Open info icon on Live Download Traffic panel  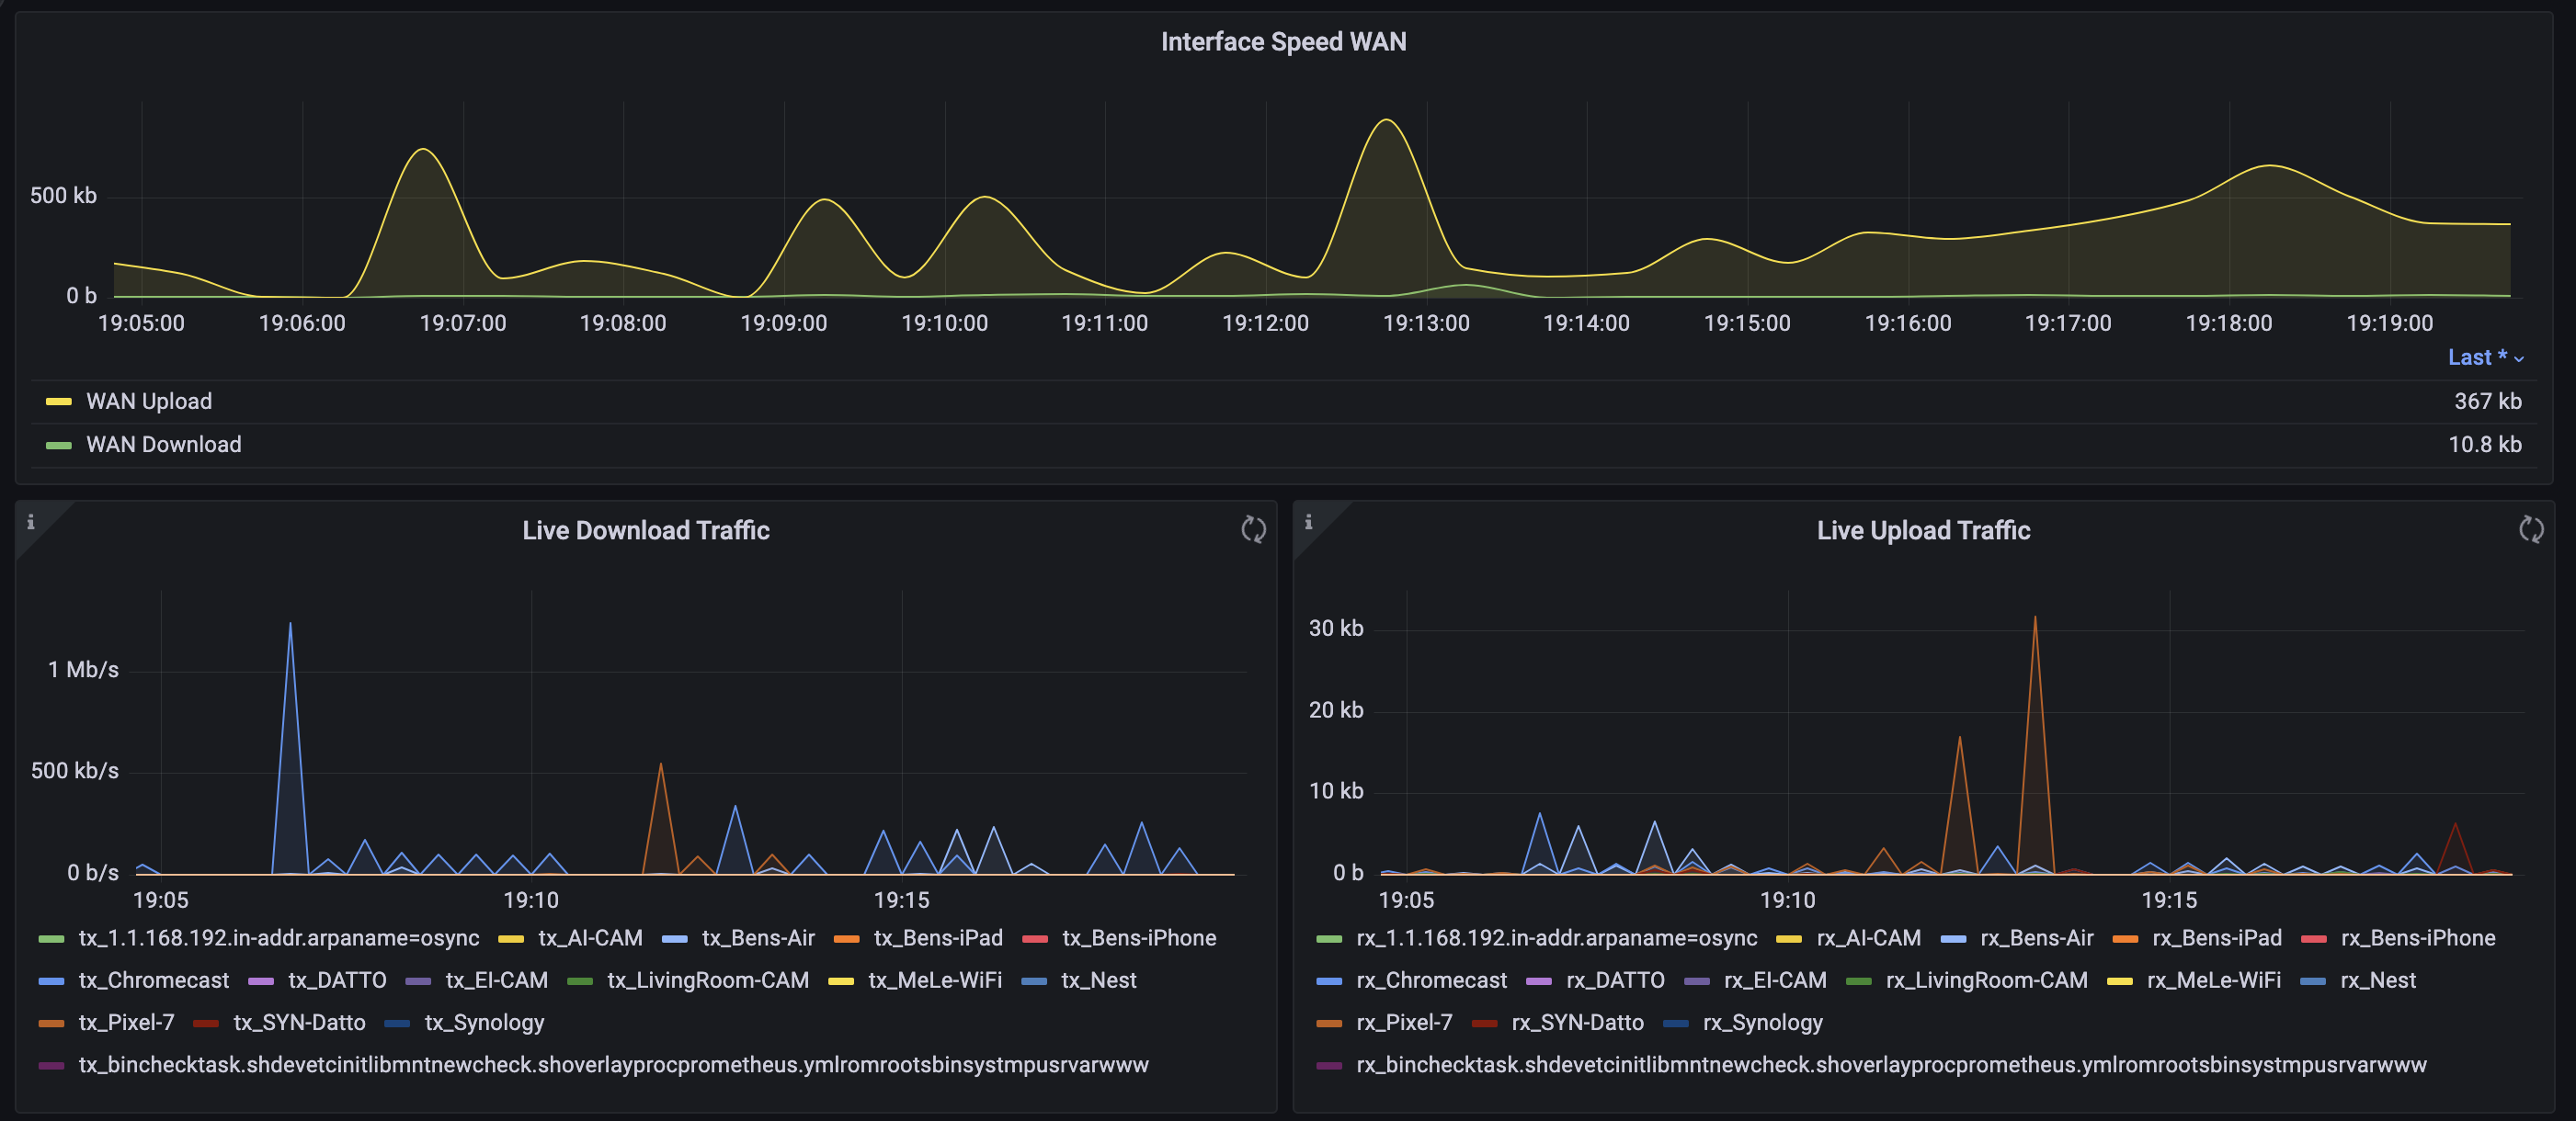click(31, 522)
